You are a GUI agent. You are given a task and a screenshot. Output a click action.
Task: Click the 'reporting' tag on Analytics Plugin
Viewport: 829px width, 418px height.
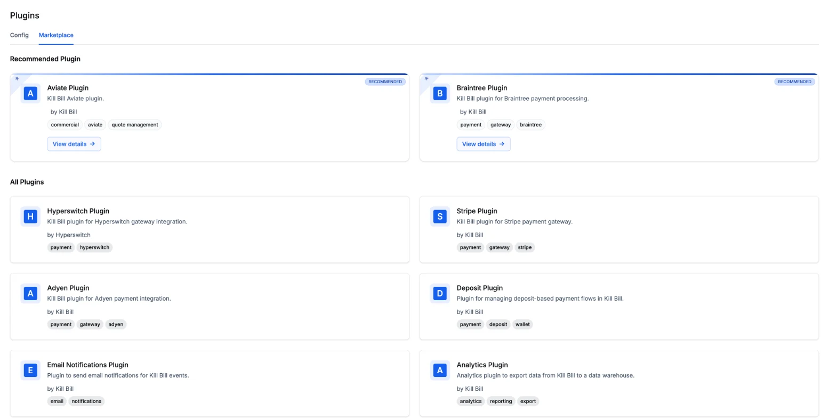501,401
